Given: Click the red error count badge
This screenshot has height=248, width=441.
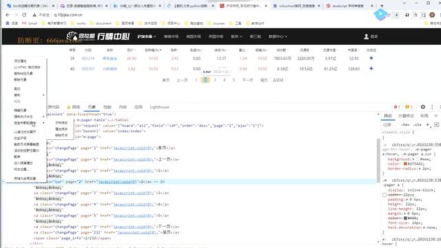Looking at the screenshot, I should 397,107.
